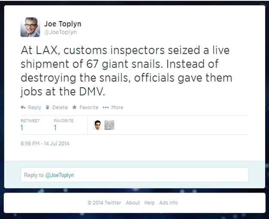View the favorite count list
The image size is (269, 219).
63,125
